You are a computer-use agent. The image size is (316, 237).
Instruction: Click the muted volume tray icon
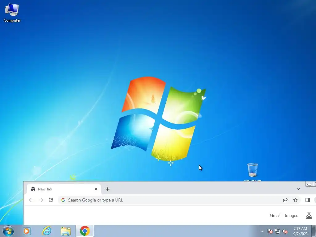(285, 231)
